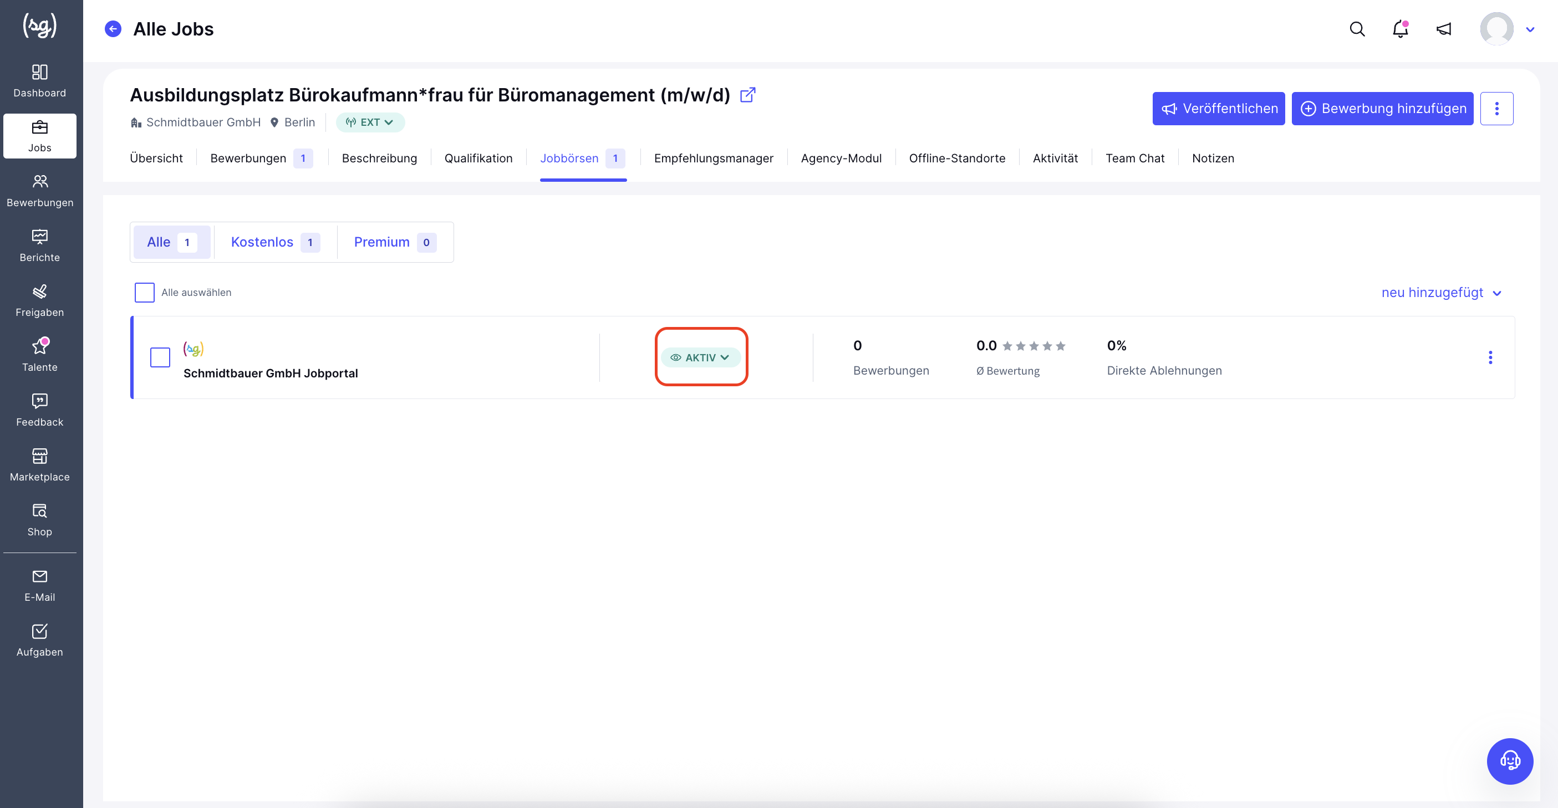Screen dimensions: 1558x808
Task: Select the Jobbörsen tab
Action: pyautogui.click(x=582, y=158)
